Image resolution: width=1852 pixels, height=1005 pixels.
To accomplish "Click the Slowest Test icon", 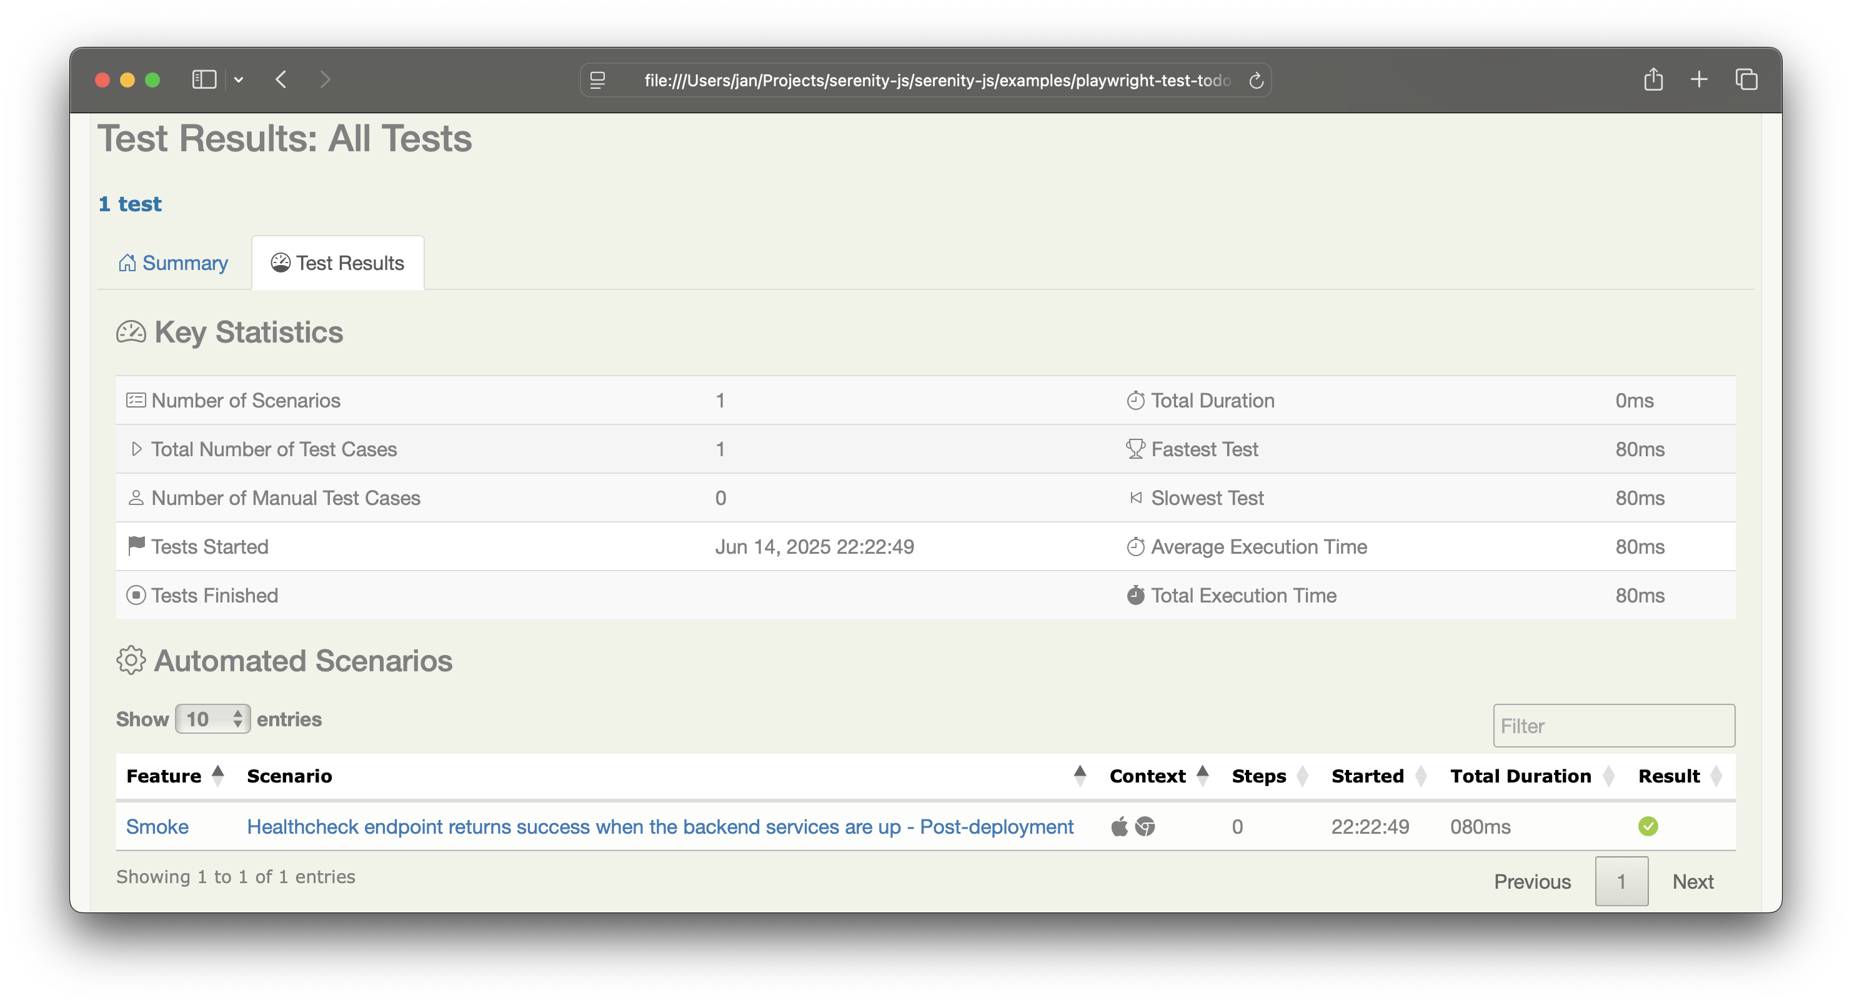I will click(x=1135, y=498).
